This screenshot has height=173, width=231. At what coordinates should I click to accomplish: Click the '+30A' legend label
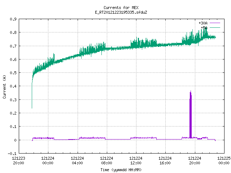tap(203, 23)
